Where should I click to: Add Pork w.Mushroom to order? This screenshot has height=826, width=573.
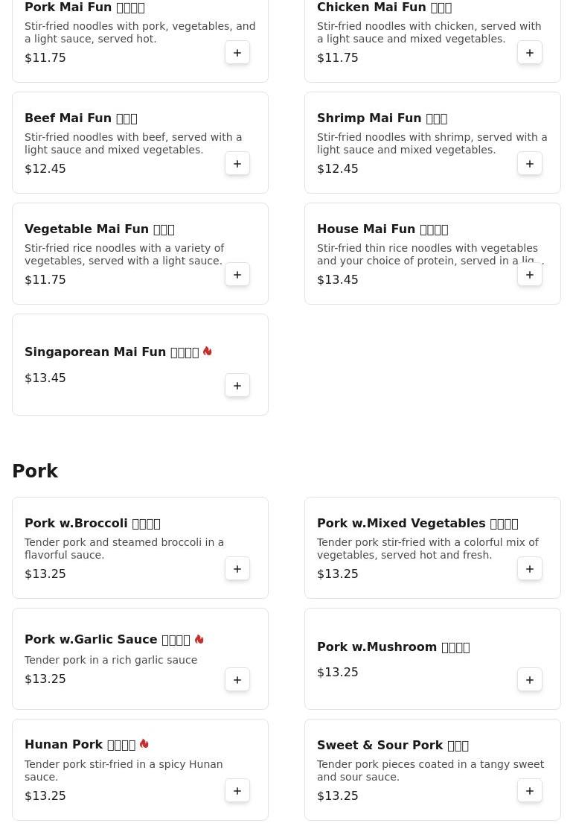click(530, 680)
